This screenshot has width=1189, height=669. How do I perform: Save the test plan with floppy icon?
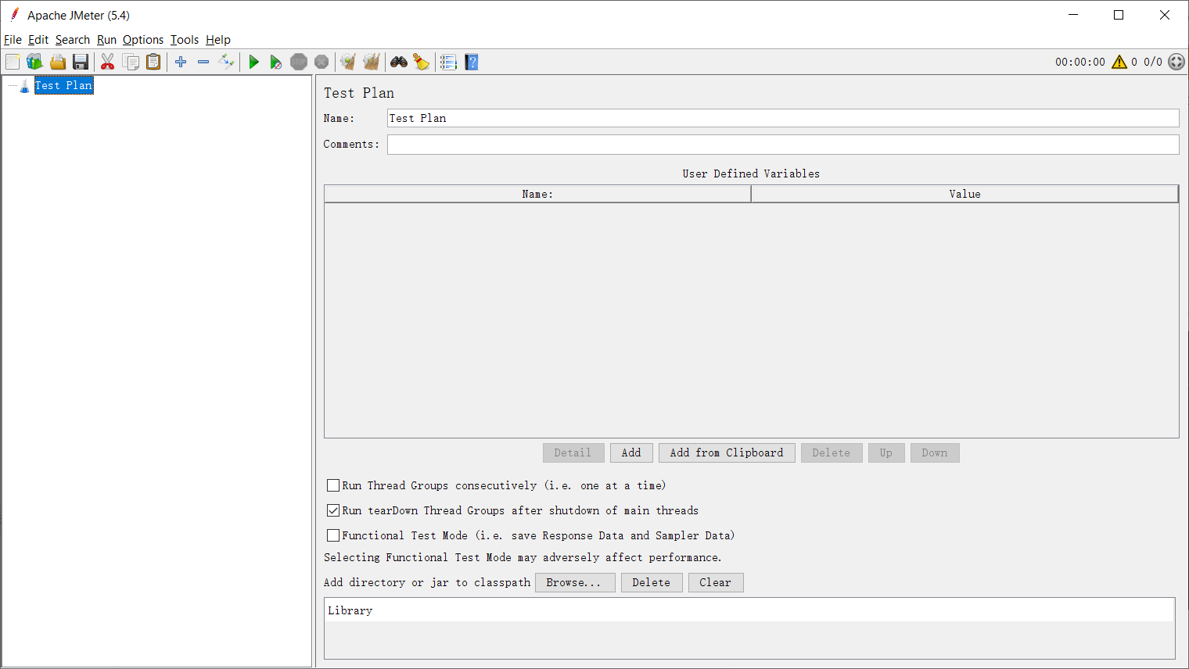[x=81, y=62]
